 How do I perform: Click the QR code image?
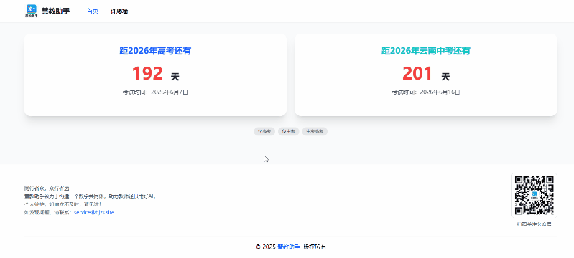534,195
